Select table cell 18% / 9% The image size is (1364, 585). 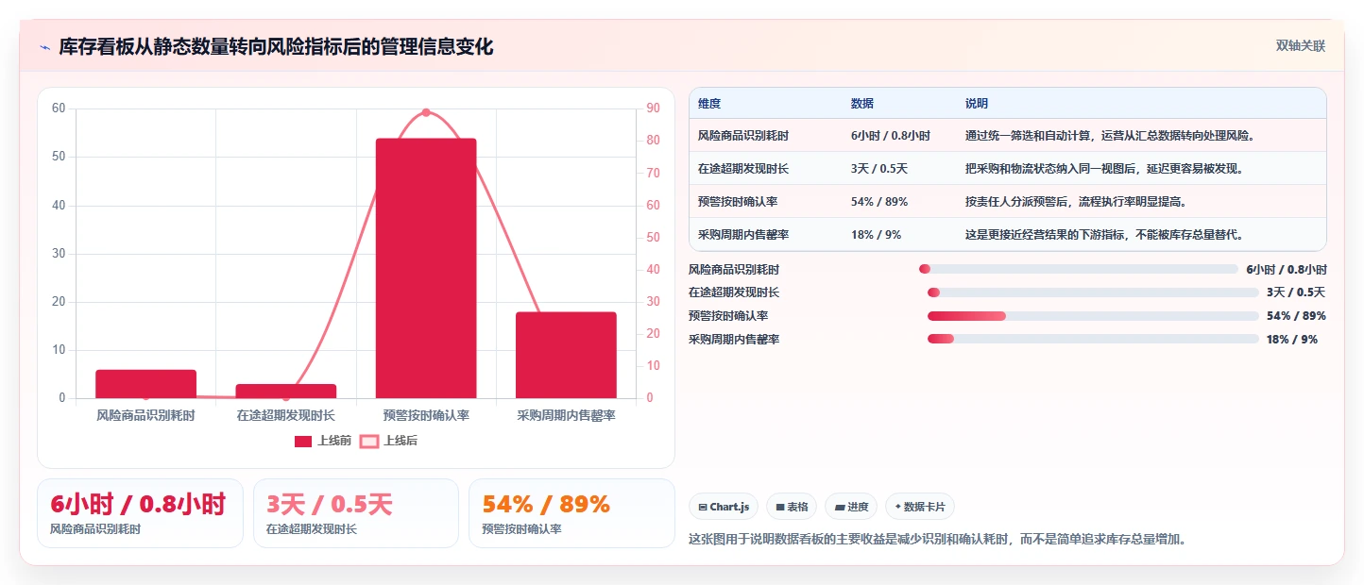pos(876,235)
